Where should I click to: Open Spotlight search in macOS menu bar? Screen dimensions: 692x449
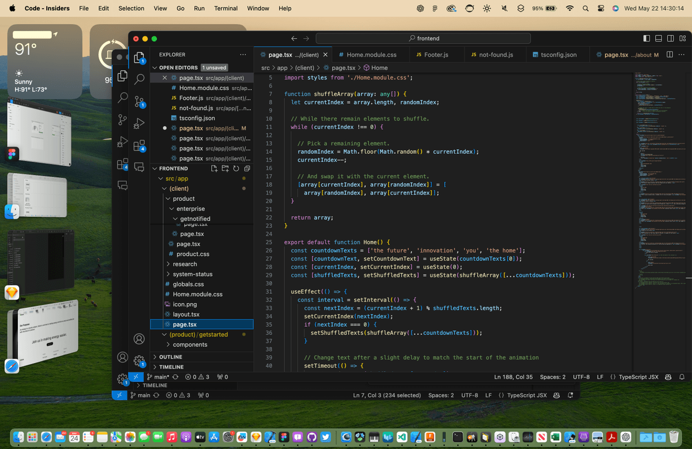pyautogui.click(x=585, y=8)
